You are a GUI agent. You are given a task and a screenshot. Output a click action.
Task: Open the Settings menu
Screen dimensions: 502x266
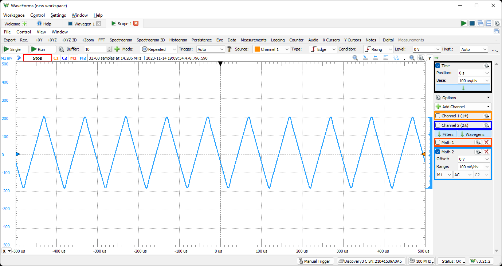(58, 15)
